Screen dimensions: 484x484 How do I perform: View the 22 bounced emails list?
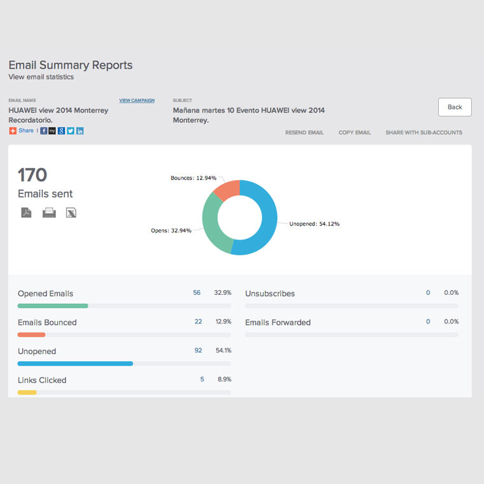198,322
